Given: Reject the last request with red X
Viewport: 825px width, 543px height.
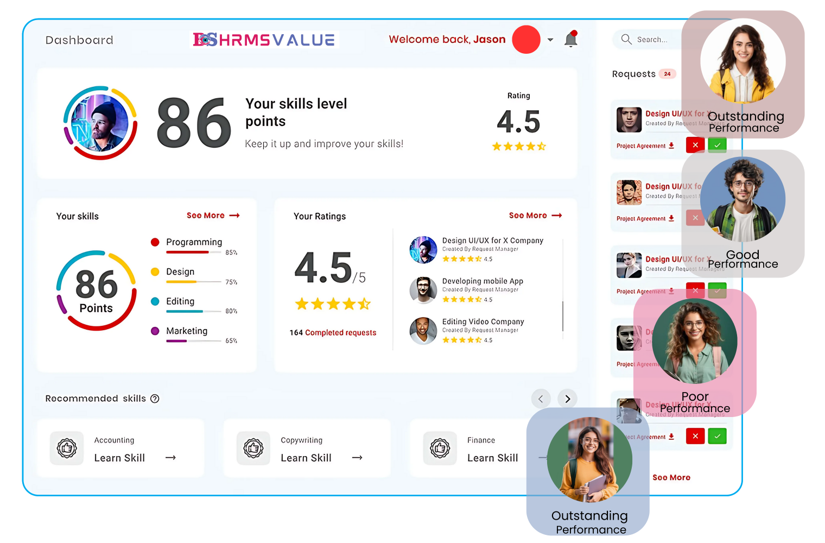Looking at the screenshot, I should 695,436.
